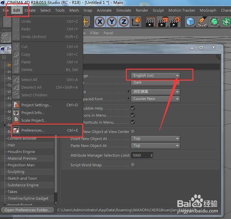Expand the GUI font disclosure arrow
The width and height of the screenshot is (231, 219).
tap(128, 91)
